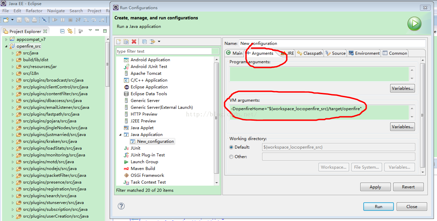Click Variables button under Program arguments

402,88
